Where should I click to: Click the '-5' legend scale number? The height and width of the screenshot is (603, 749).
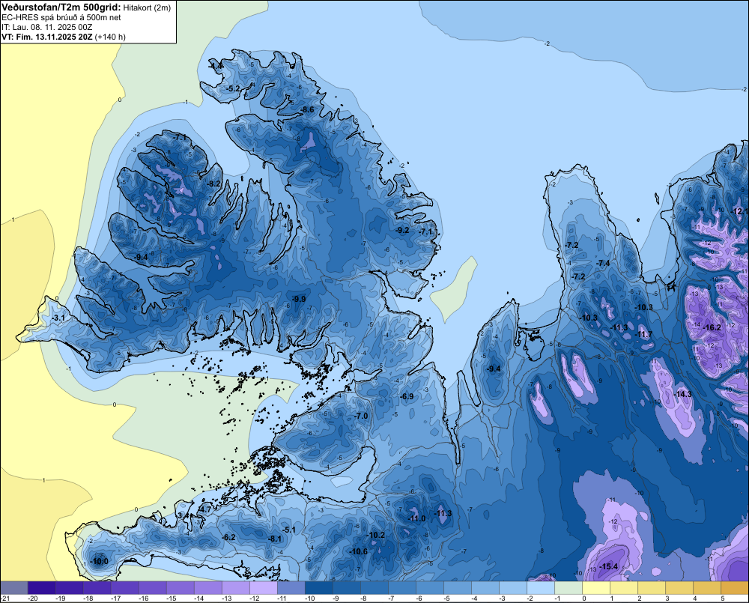coord(447,599)
